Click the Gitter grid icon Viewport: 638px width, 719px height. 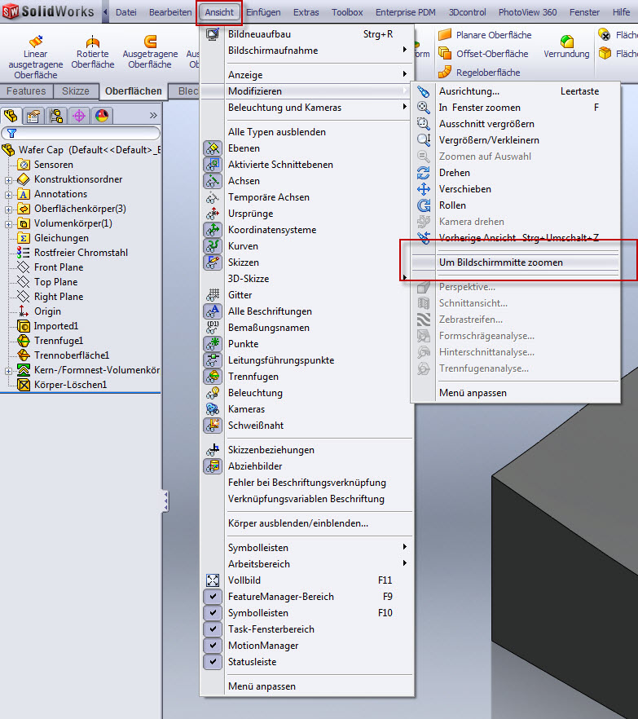pos(213,295)
